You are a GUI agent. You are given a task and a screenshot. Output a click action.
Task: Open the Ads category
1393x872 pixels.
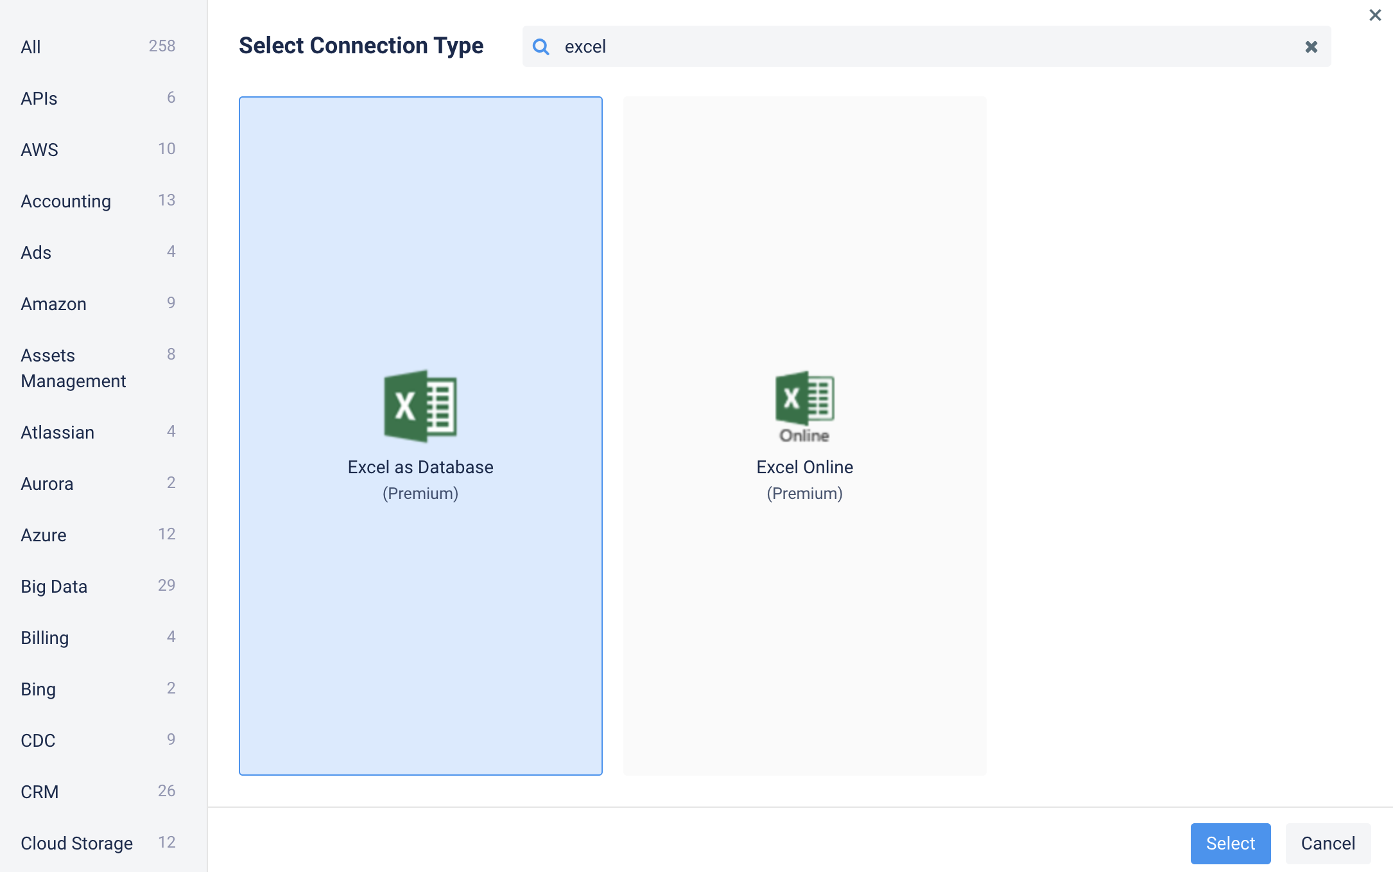(98, 252)
